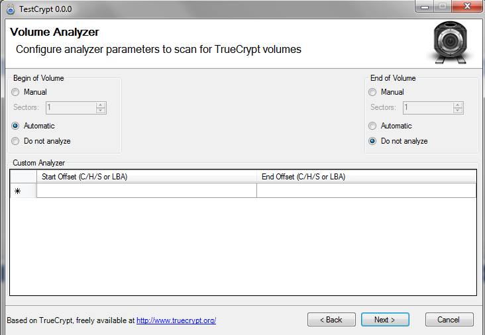Decrease End of Volume sectors with down arrow

tap(458, 111)
